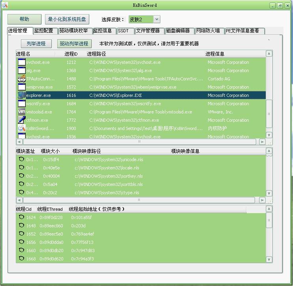Click the icon beside alg.exe
Viewport: 293px width, 286px height.
22,71
